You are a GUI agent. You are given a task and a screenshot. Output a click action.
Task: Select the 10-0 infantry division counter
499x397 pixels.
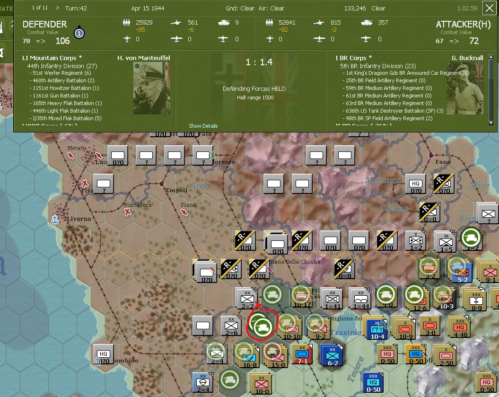click(261, 384)
